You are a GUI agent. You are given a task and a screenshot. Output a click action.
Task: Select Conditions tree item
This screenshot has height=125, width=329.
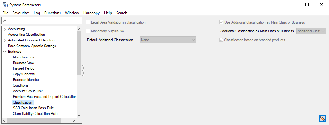(21, 85)
